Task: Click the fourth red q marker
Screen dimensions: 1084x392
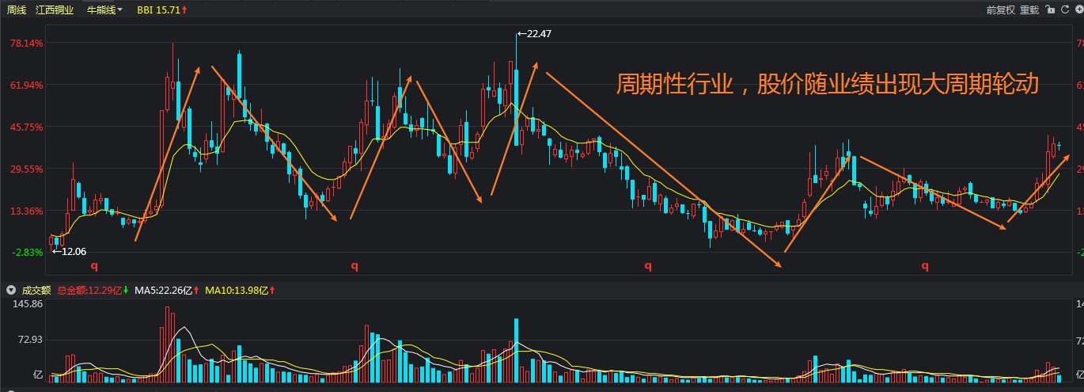Action: [x=924, y=267]
